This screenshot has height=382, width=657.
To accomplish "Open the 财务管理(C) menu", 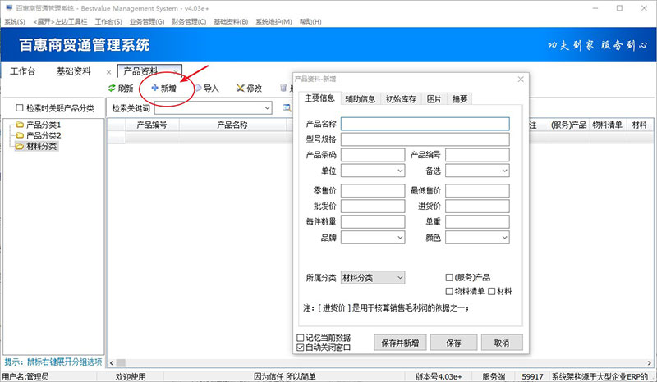I will point(189,22).
